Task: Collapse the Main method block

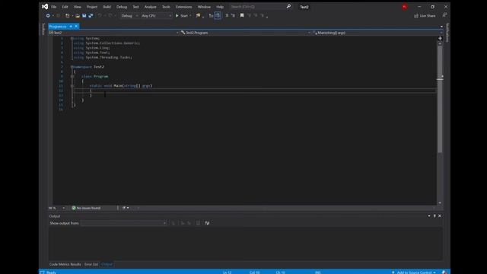Action: [72, 86]
